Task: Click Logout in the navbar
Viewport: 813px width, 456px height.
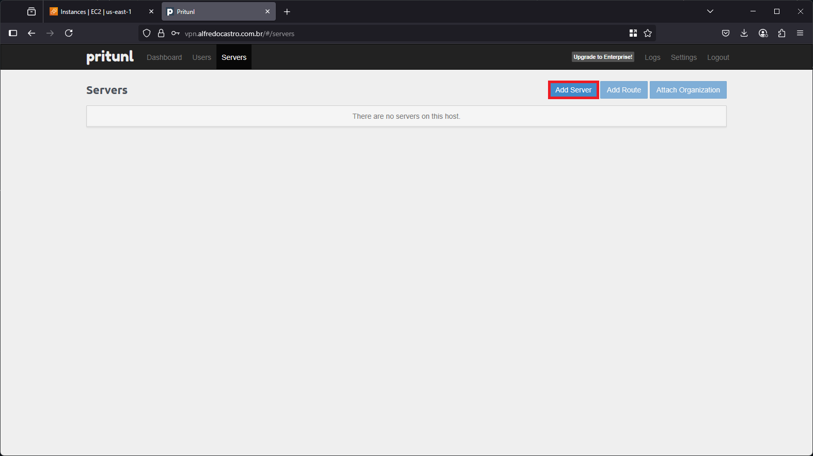Action: tap(718, 57)
